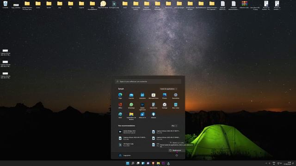Select the bottom Capture d'écran desktop file
Screen dimensions: 296x166
[5, 75]
